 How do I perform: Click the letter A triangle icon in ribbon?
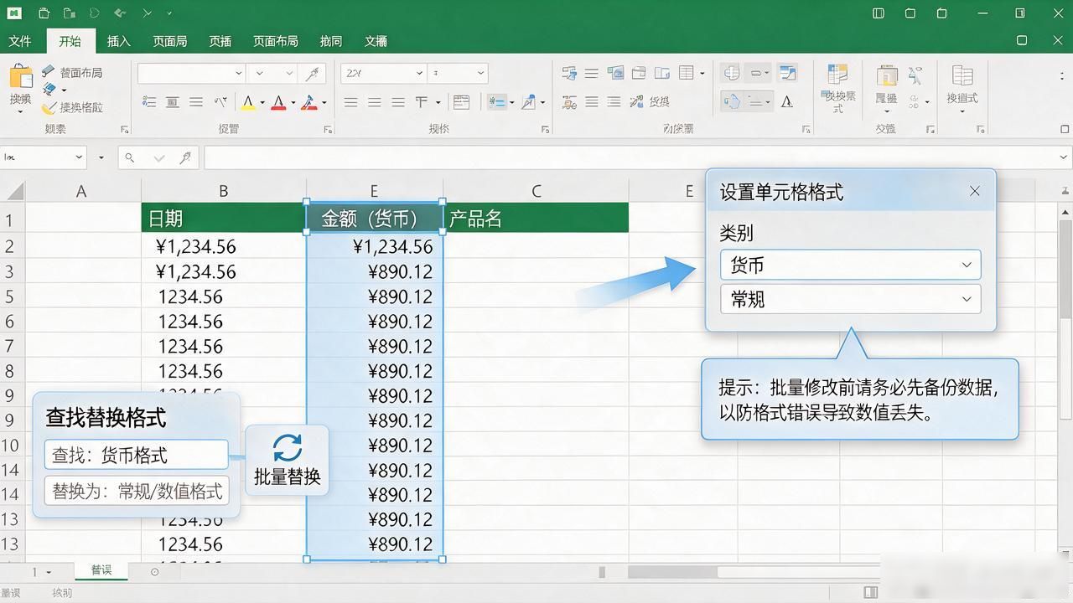click(787, 101)
